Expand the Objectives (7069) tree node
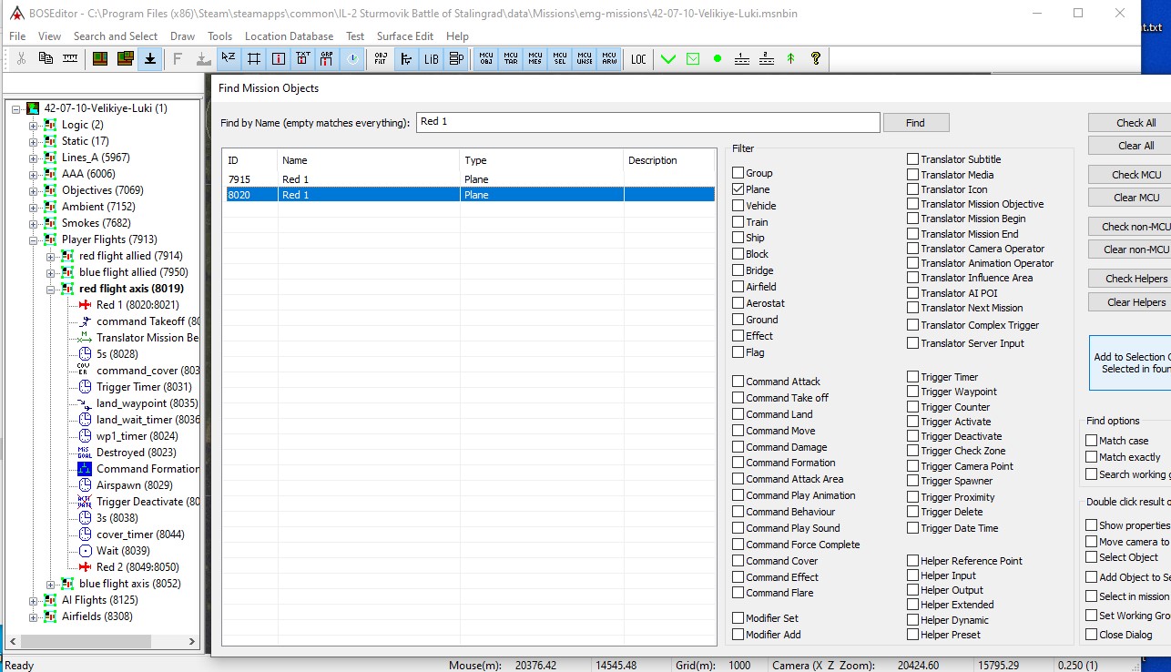 [x=34, y=190]
